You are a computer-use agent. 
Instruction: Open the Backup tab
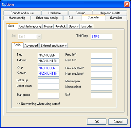click(80, 13)
